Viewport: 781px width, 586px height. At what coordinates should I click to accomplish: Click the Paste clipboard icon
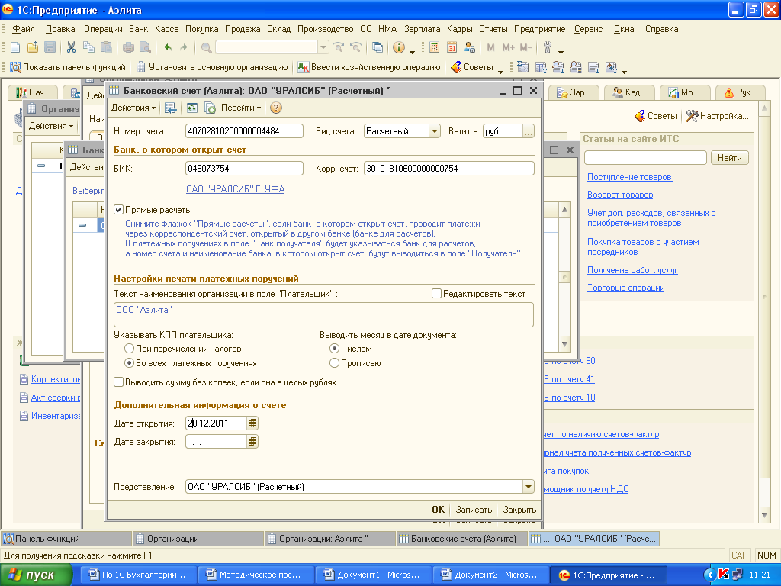106,48
